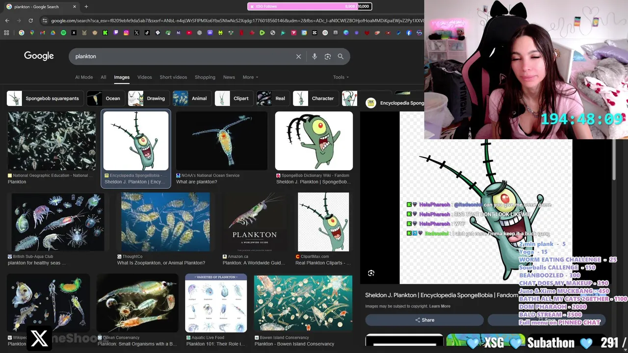Open the Facebook bookmark icon
The width and height of the screenshot is (628, 353).
click(409, 33)
